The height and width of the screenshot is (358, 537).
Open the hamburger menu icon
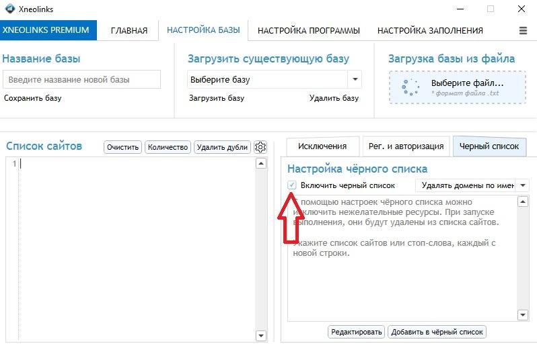pos(523,30)
